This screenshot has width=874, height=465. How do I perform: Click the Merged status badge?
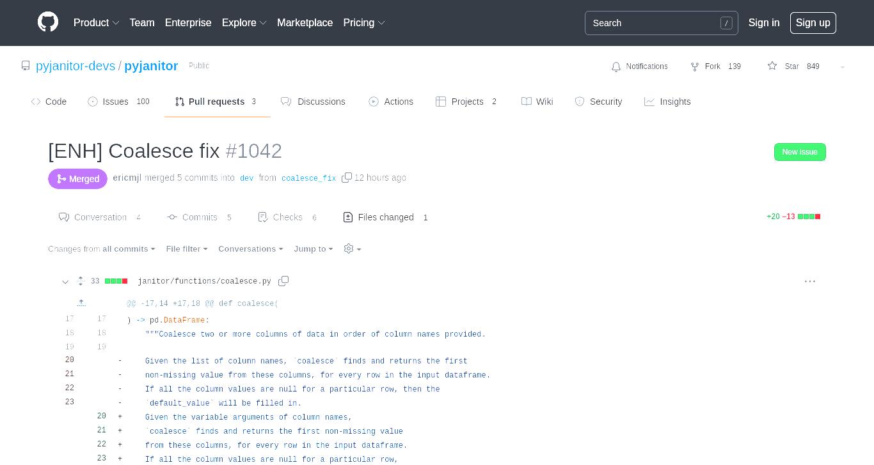point(77,179)
